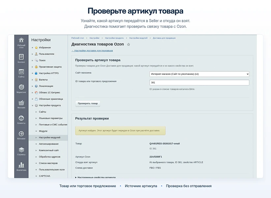
Task: Click the Проактивная защита shield icon
Action: 36,67
